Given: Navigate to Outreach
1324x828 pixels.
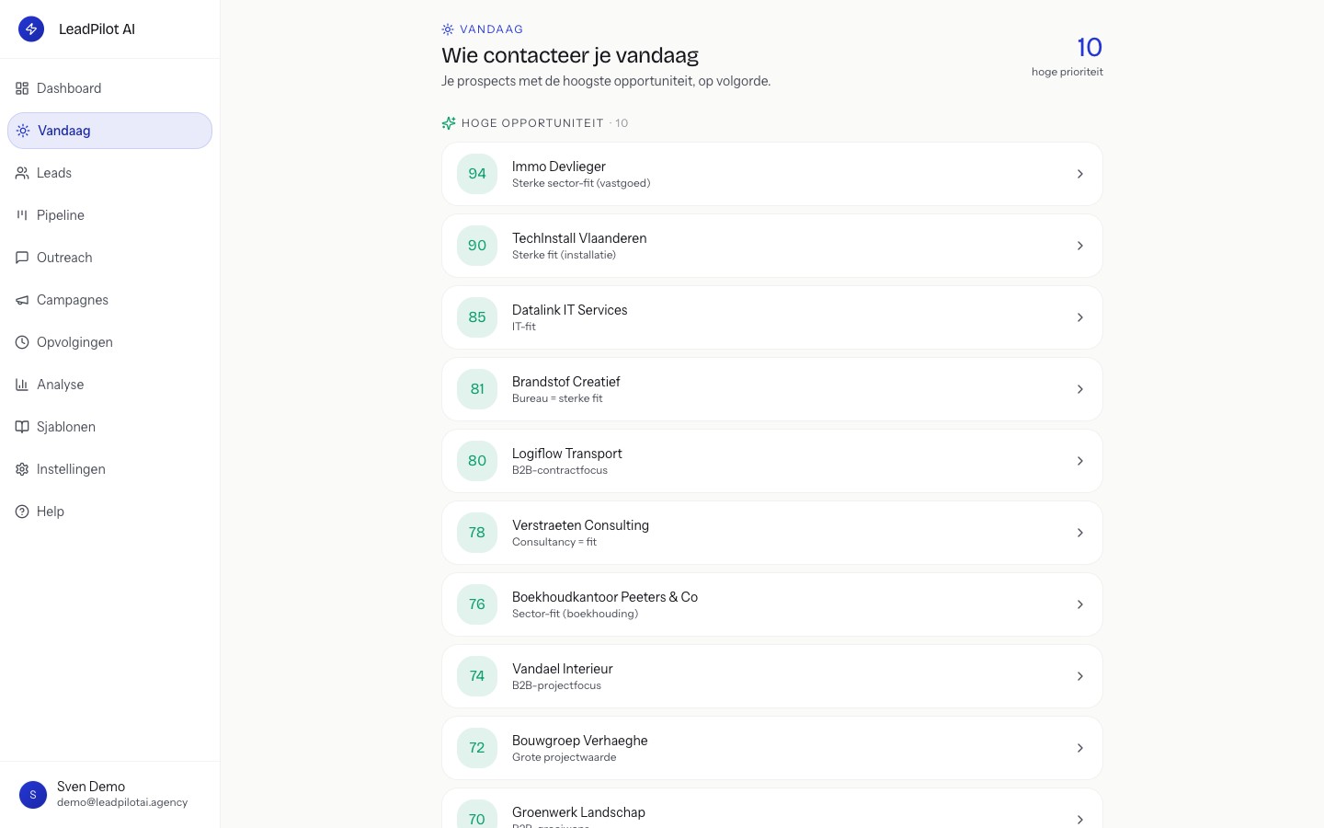Looking at the screenshot, I should 109,258.
